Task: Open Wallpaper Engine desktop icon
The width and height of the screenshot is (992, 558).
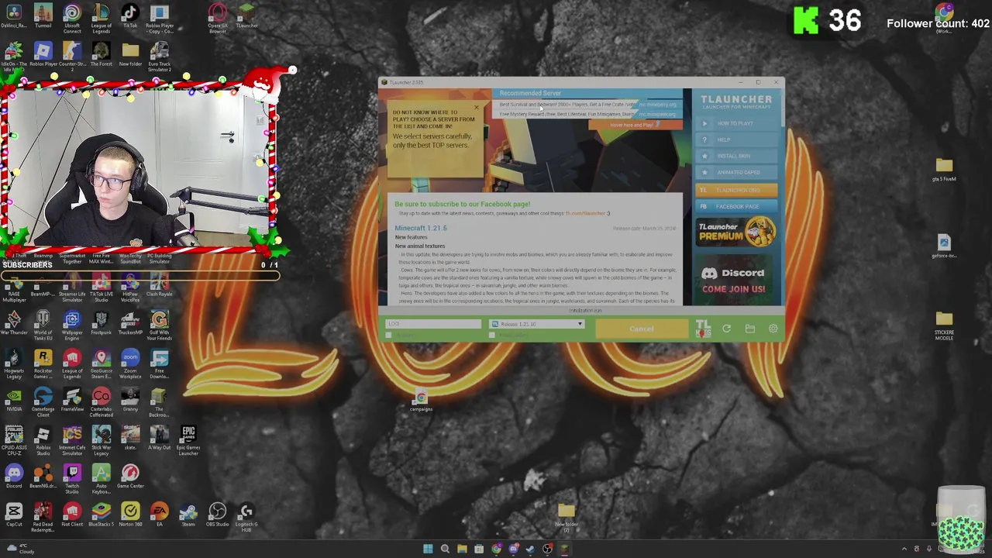Action: click(x=72, y=325)
